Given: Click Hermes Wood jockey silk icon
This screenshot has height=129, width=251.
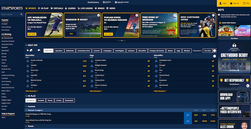Looking at the screenshot, I should pyautogui.click(x=156, y=76).
